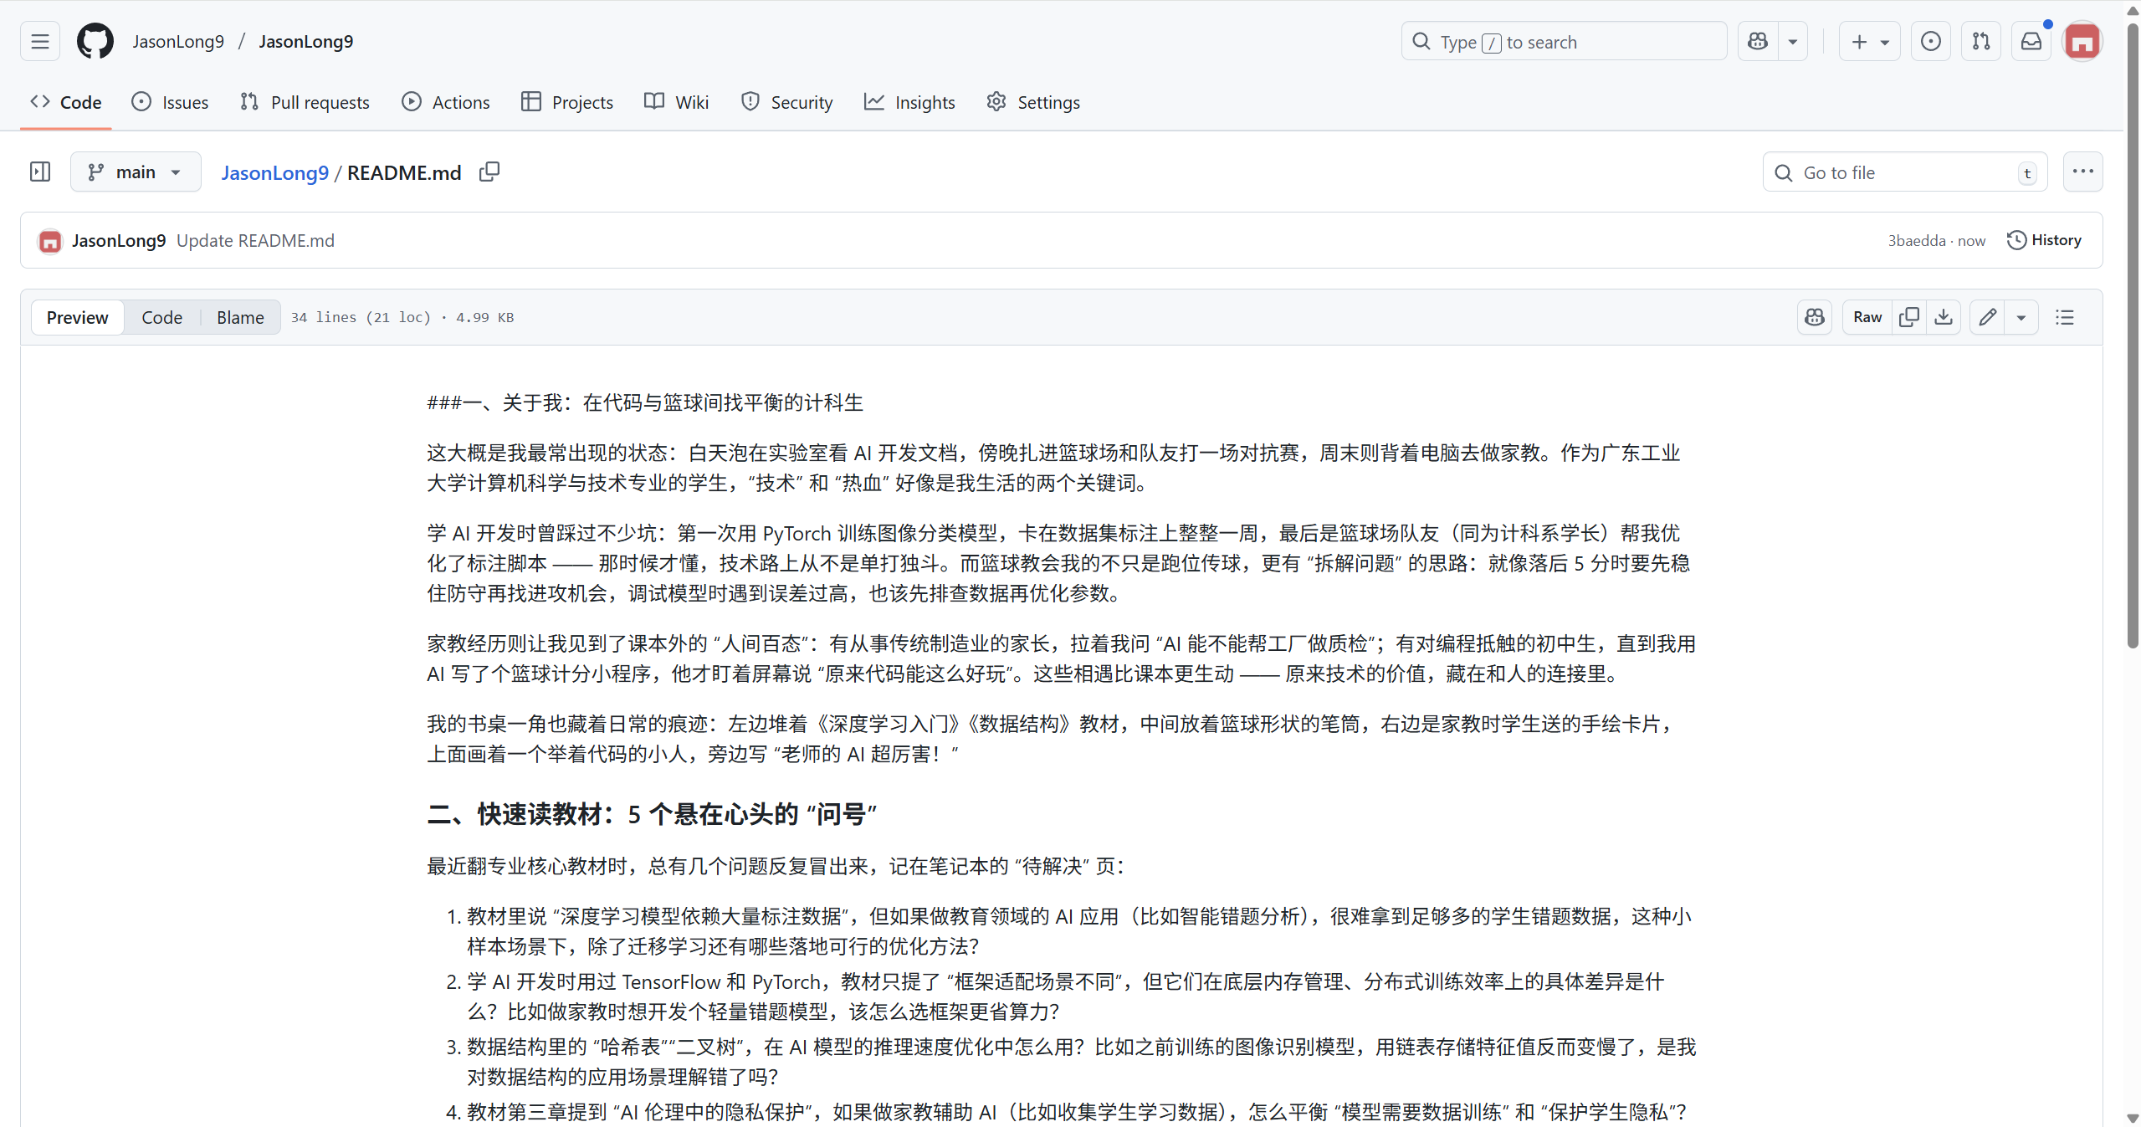
Task: Copy raw file contents
Action: [1909, 317]
